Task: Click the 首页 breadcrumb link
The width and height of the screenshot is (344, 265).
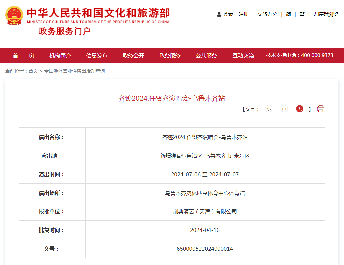Action: pyautogui.click(x=33, y=71)
